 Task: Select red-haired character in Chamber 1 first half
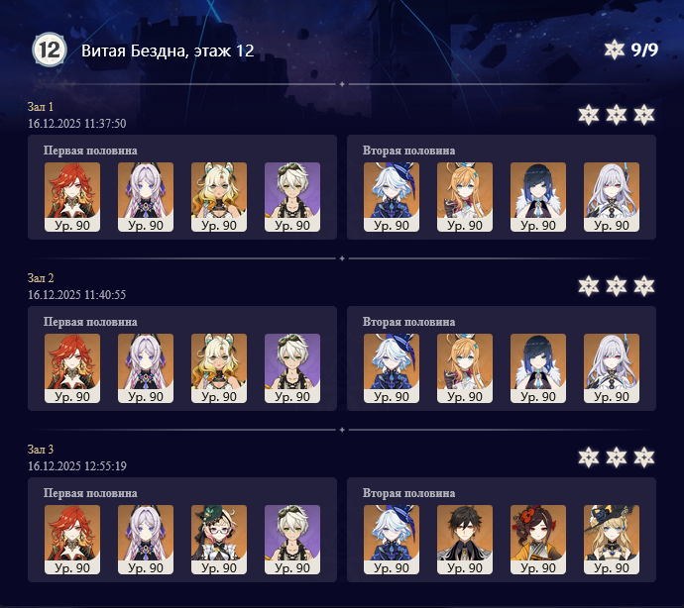72,197
